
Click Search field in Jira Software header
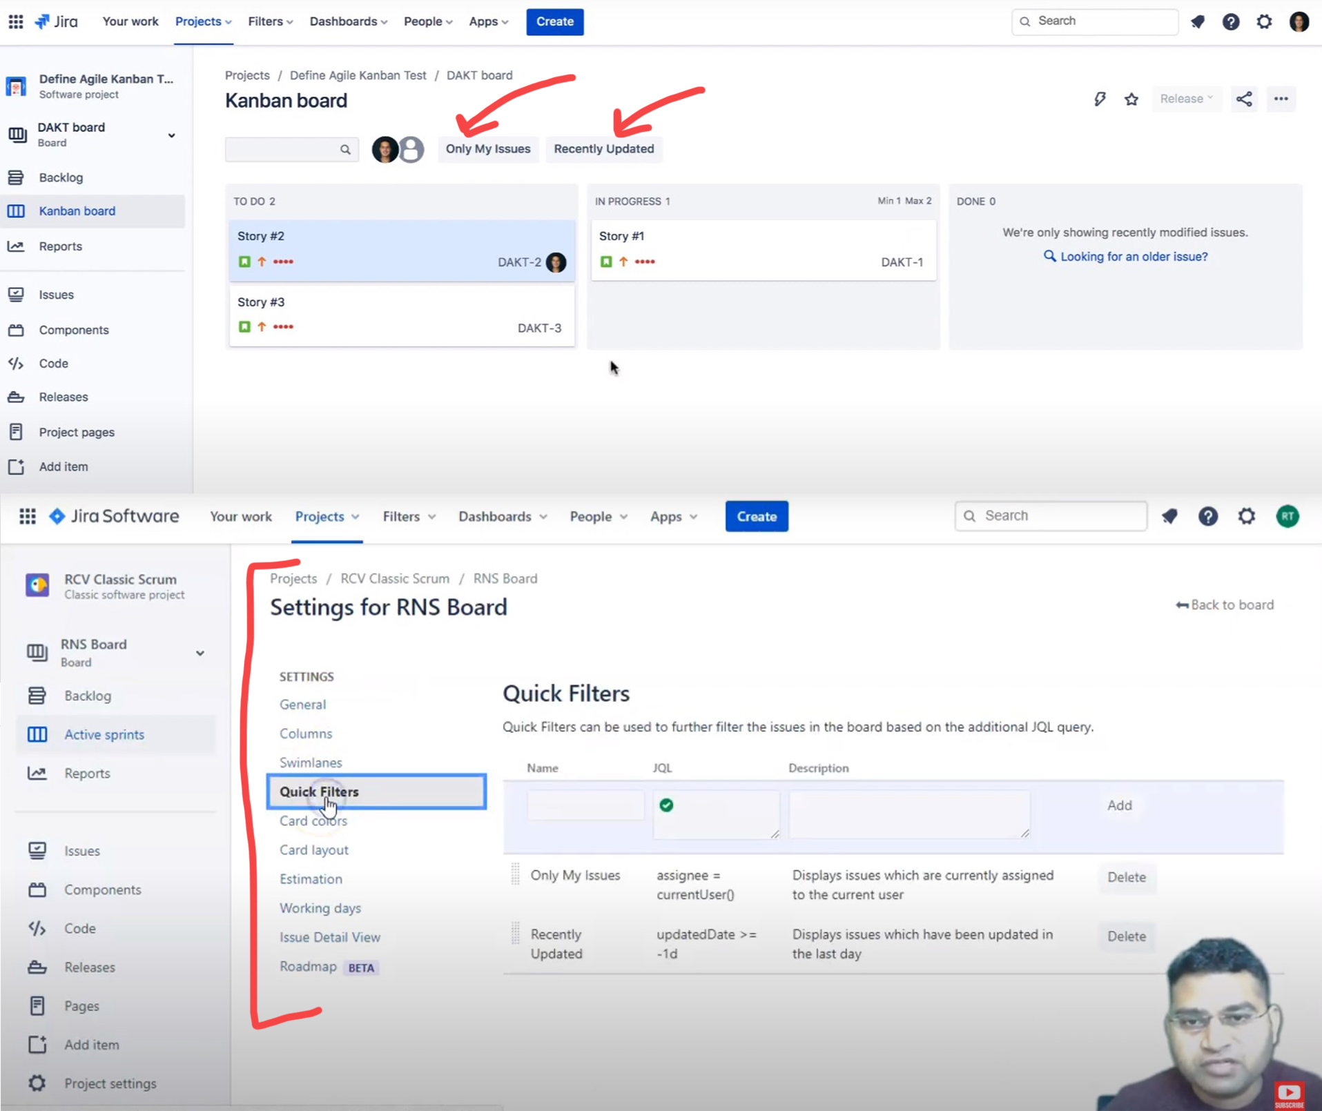1051,516
